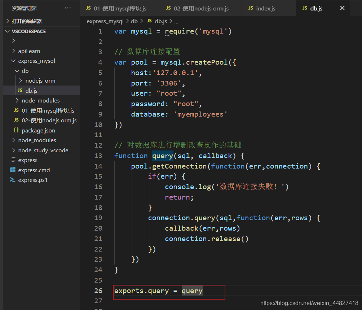The image size is (362, 310).
Task: Click JS icon of 01-使用mysql模块.js tab
Action: 88,8
